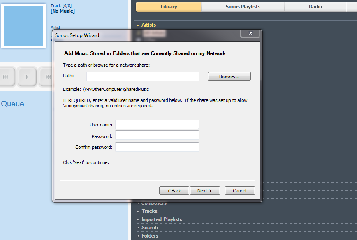Image resolution: width=357 pixels, height=240 pixels.
Task: Switch to the Library tab
Action: (169, 7)
